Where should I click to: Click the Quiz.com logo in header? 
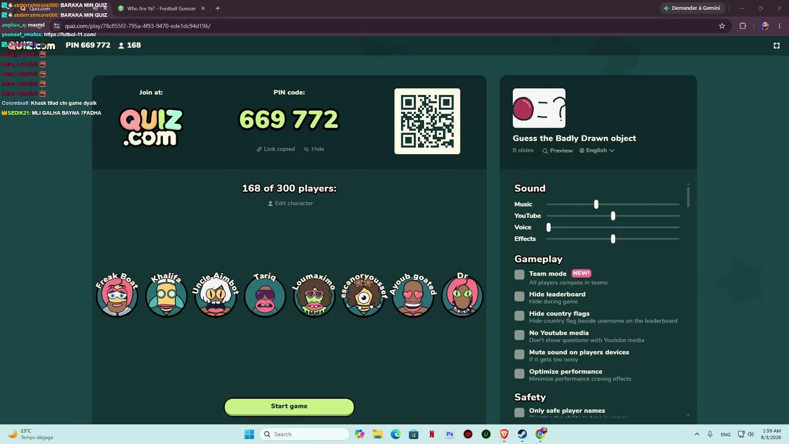tap(31, 45)
